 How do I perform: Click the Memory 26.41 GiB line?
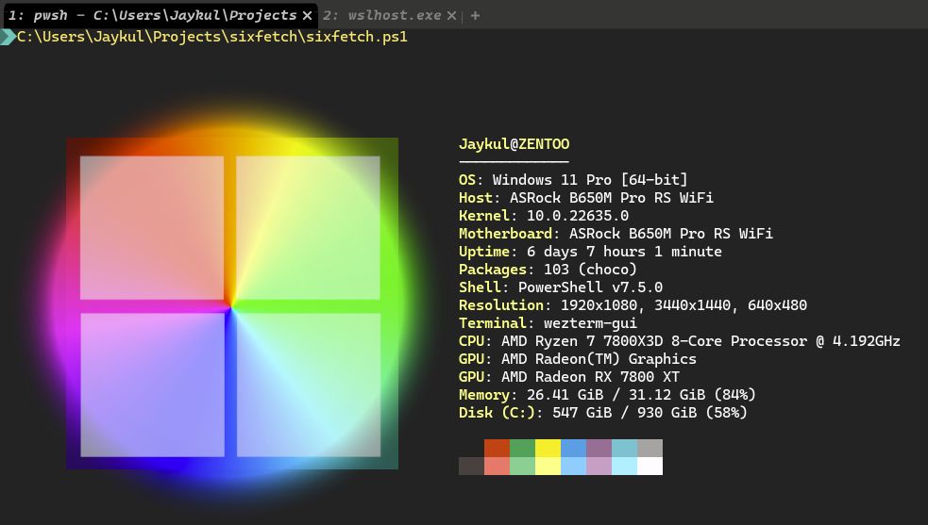(607, 394)
